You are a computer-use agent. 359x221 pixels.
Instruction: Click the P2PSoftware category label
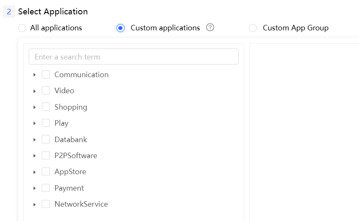[x=76, y=156]
